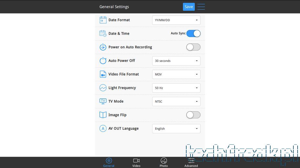
Task: Click the Image Flip label
Action: point(117,115)
